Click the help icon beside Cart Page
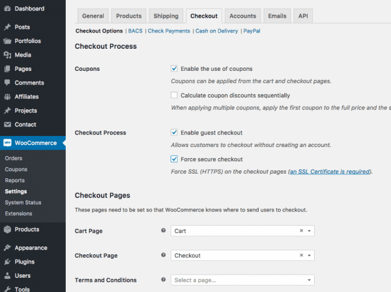Image resolution: width=391 pixels, height=292 pixels. coord(163,231)
